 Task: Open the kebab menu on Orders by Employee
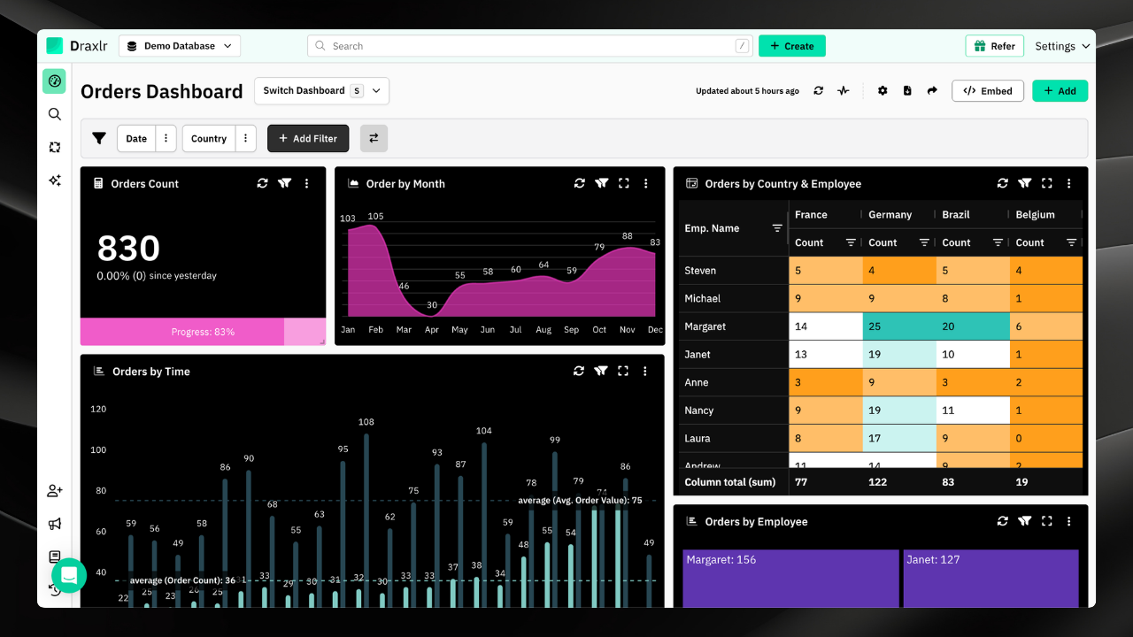1068,521
